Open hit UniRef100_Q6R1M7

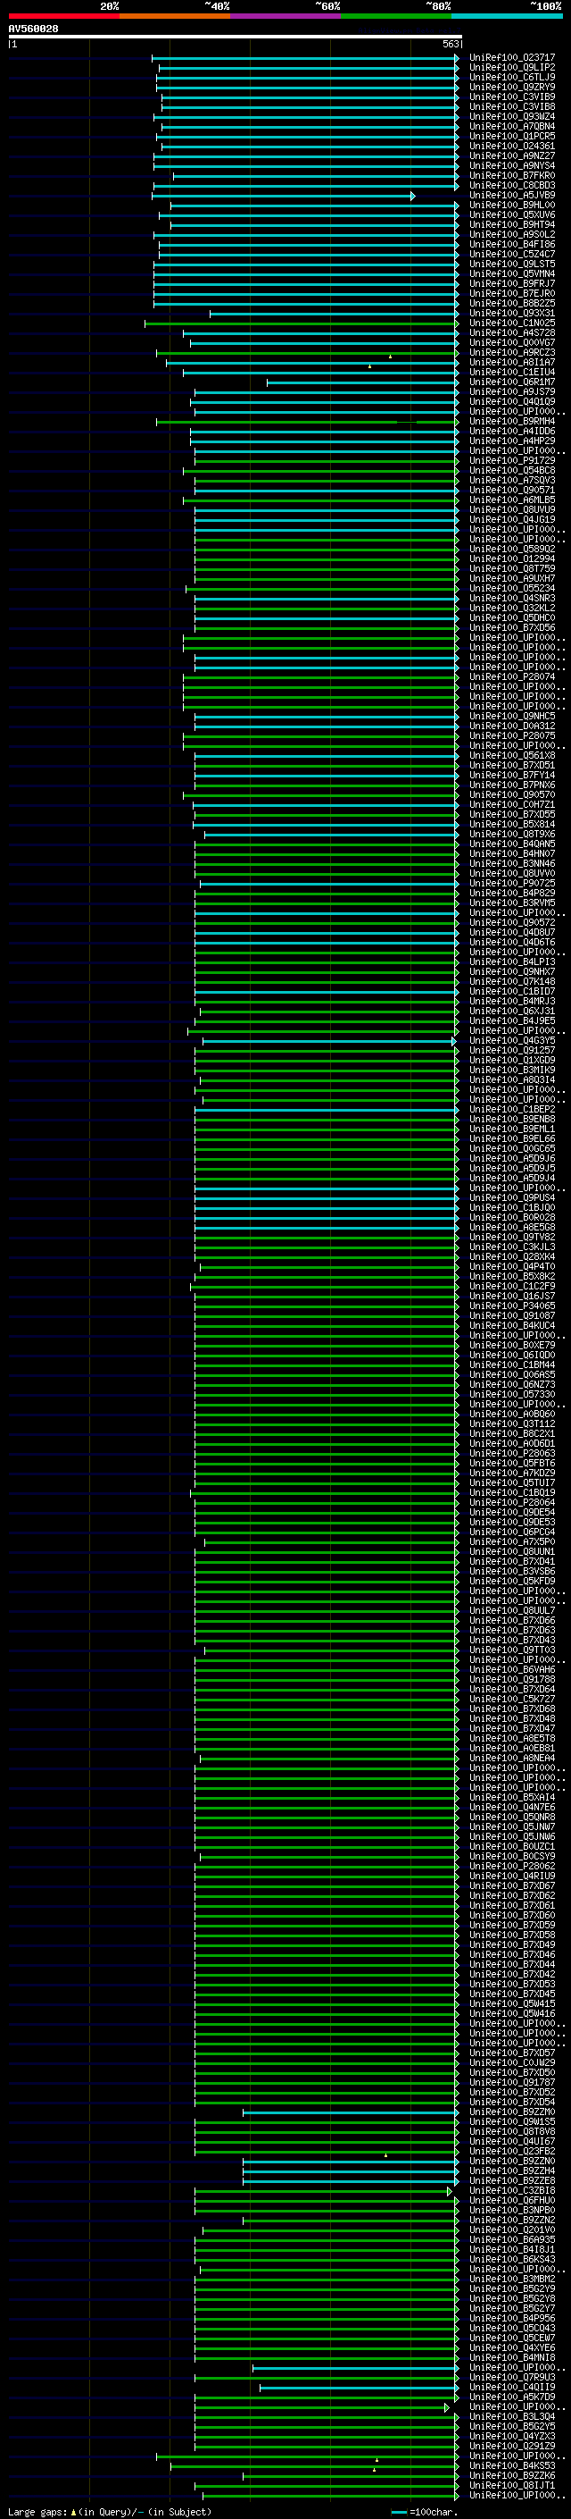[512, 382]
